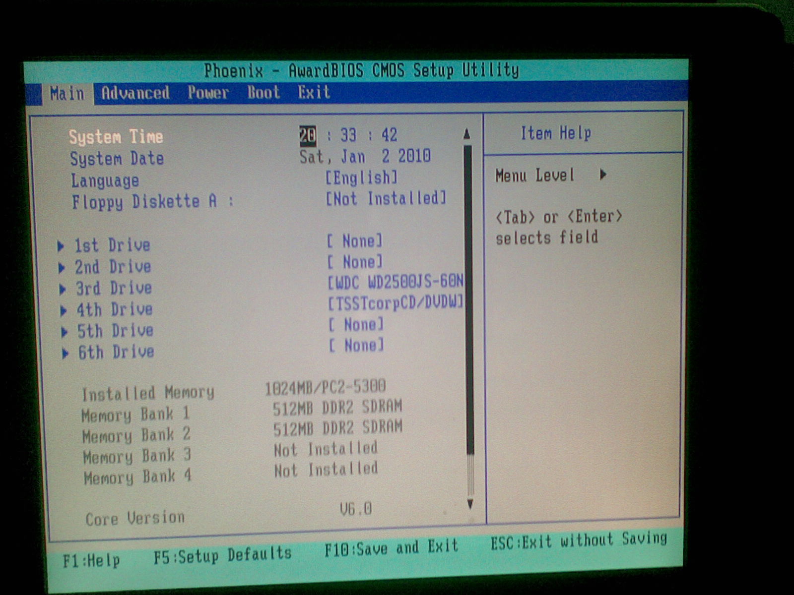Expand the 4th Drive arrow

(64, 311)
